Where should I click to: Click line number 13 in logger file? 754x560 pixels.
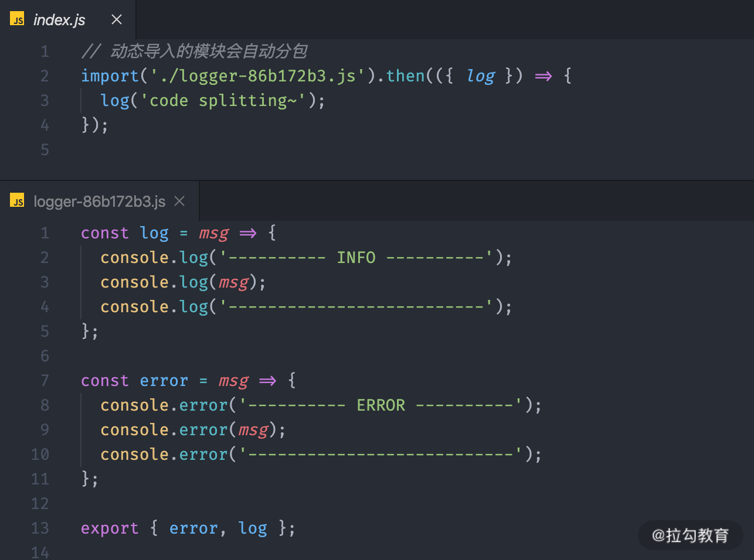pos(40,528)
